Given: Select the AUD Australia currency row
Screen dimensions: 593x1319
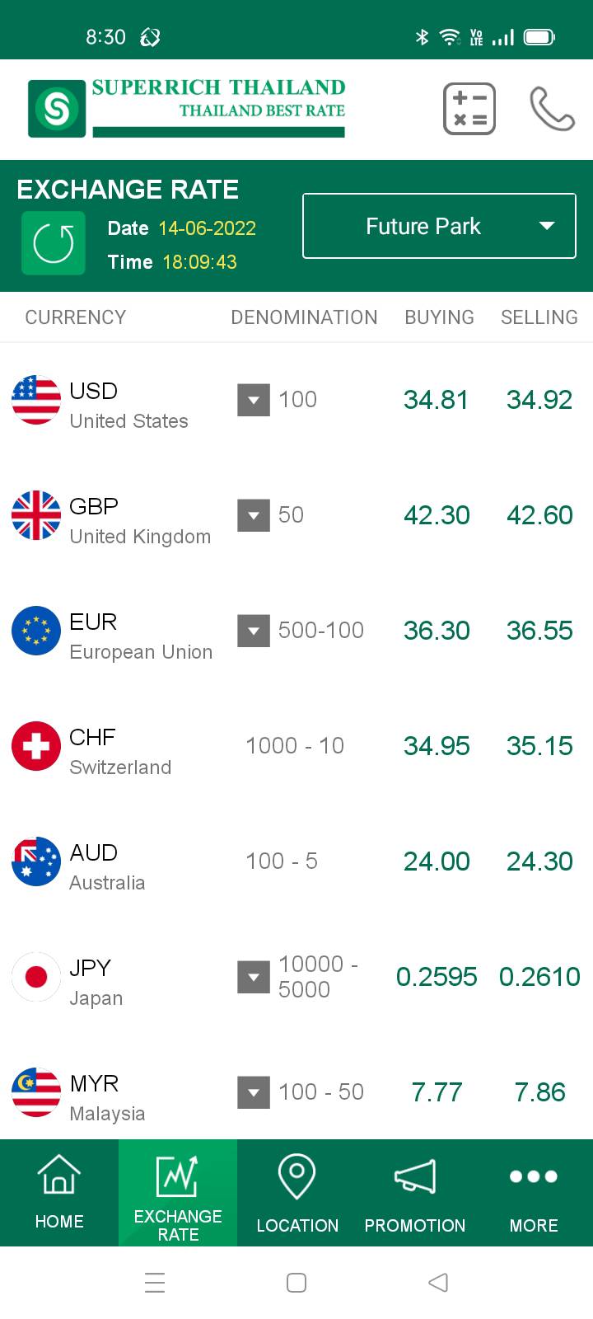Looking at the screenshot, I should (296, 861).
